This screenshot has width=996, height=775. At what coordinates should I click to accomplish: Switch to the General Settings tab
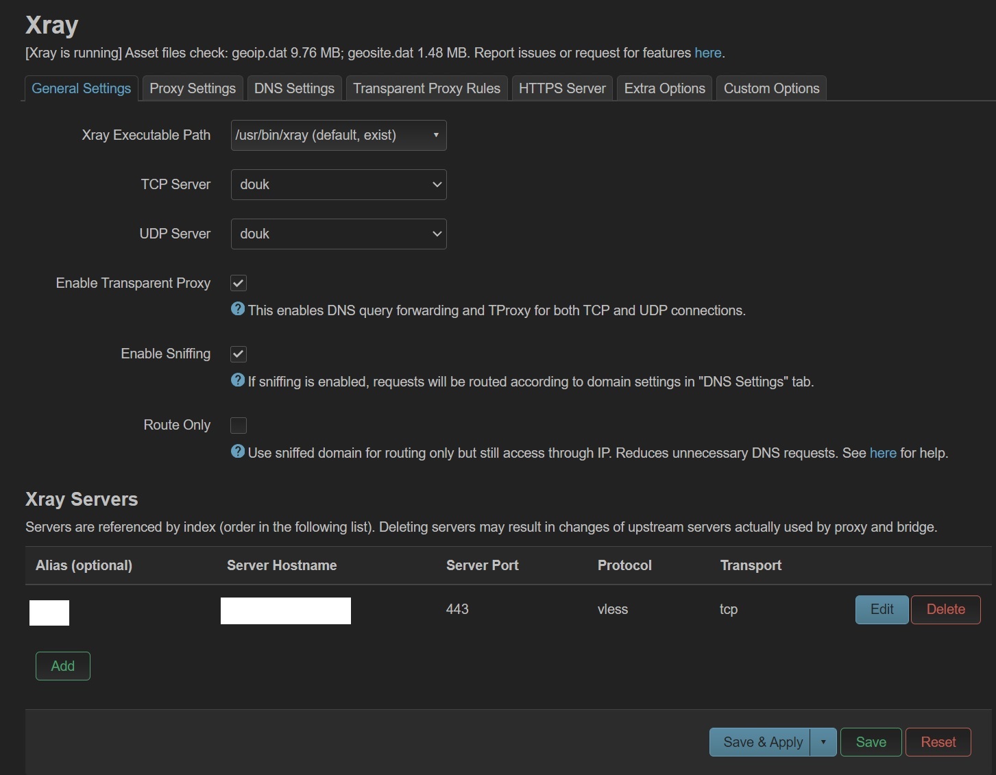point(82,88)
